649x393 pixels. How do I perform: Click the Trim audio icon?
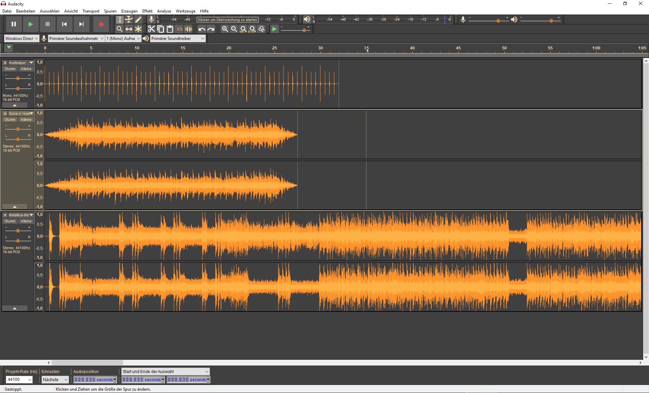[x=179, y=29]
